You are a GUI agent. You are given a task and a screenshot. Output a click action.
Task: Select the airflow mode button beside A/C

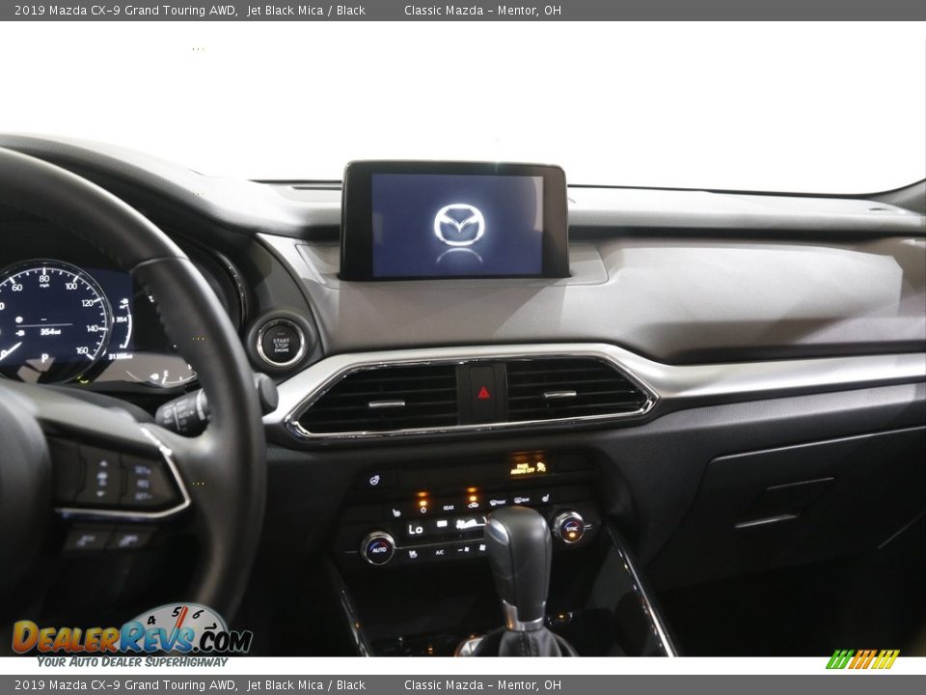click(413, 554)
